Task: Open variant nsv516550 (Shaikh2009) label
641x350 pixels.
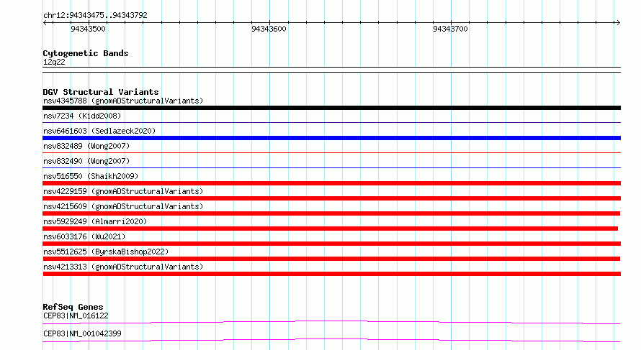Action: click(x=91, y=176)
